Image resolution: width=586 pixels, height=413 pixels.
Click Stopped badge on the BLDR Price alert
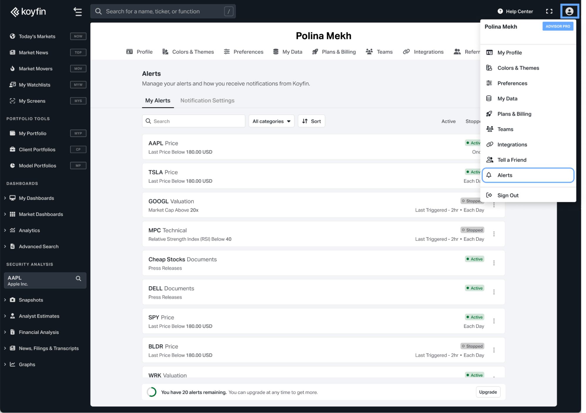472,346
